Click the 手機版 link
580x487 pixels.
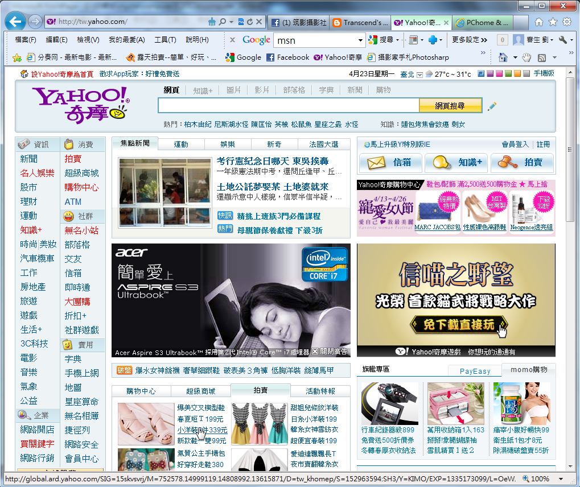coord(544,73)
